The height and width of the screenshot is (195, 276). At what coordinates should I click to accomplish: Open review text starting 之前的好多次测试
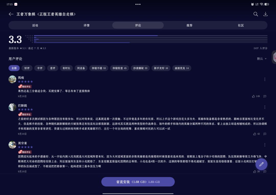[x=142, y=124]
